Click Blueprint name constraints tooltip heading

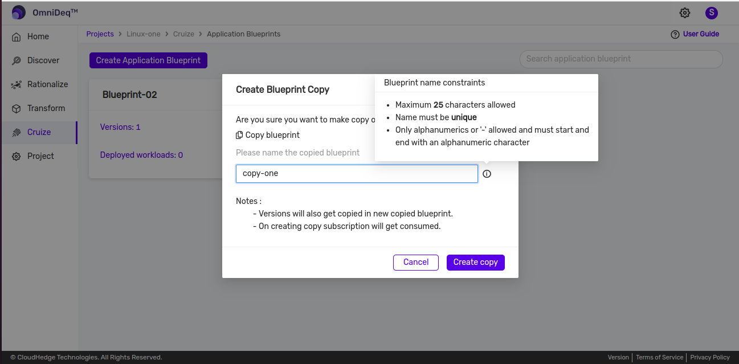(x=435, y=83)
